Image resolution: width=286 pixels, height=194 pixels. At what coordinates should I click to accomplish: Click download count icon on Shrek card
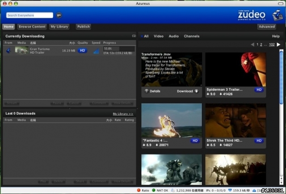pyautogui.click(x=221, y=145)
